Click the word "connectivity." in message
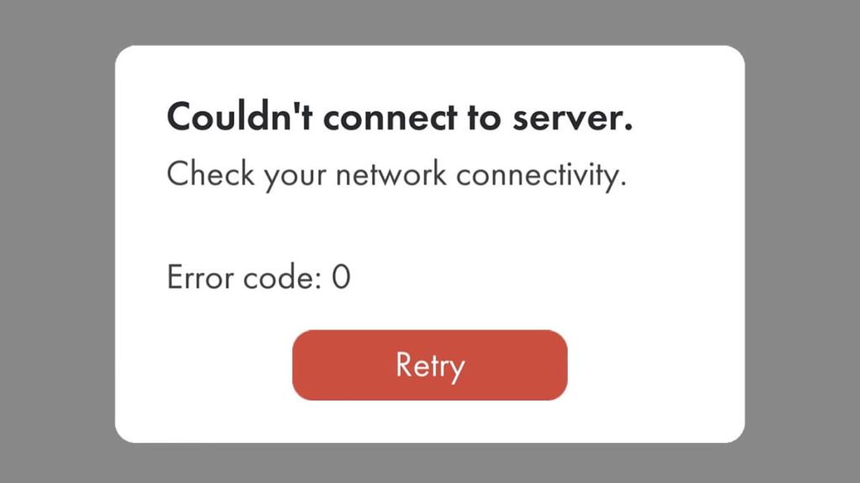 [x=542, y=175]
